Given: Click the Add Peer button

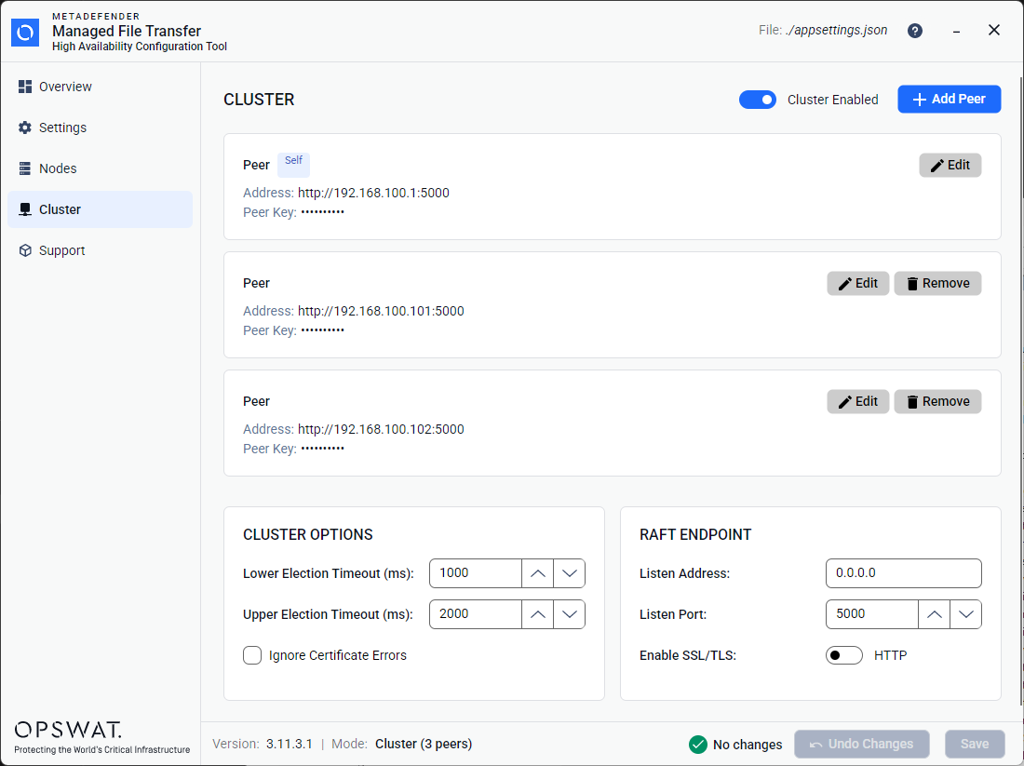Looking at the screenshot, I should tap(949, 100).
